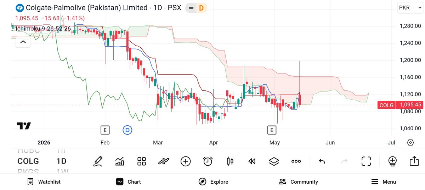Screen dimensions: 425x190
Task: Open the 1D interval selector
Action: pyautogui.click(x=61, y=161)
